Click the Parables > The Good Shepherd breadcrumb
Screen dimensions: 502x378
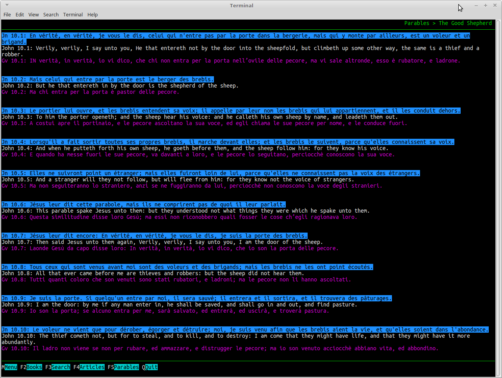(x=448, y=23)
